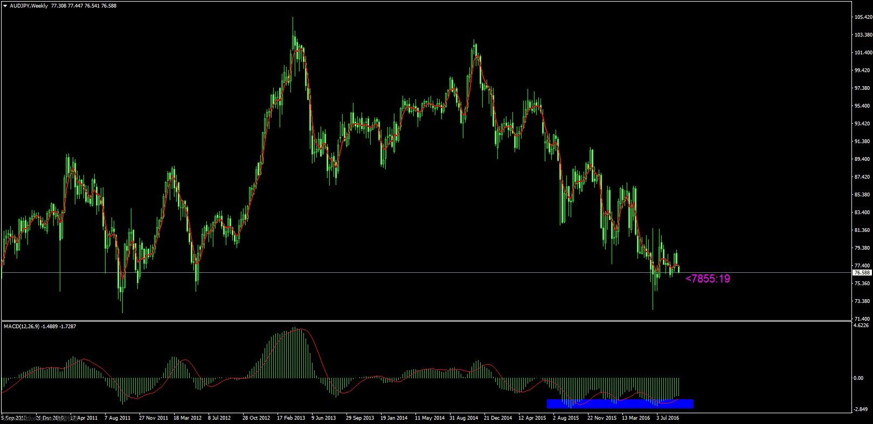
Task: Click the 2 Aug 2015 date label
Action: 566,418
